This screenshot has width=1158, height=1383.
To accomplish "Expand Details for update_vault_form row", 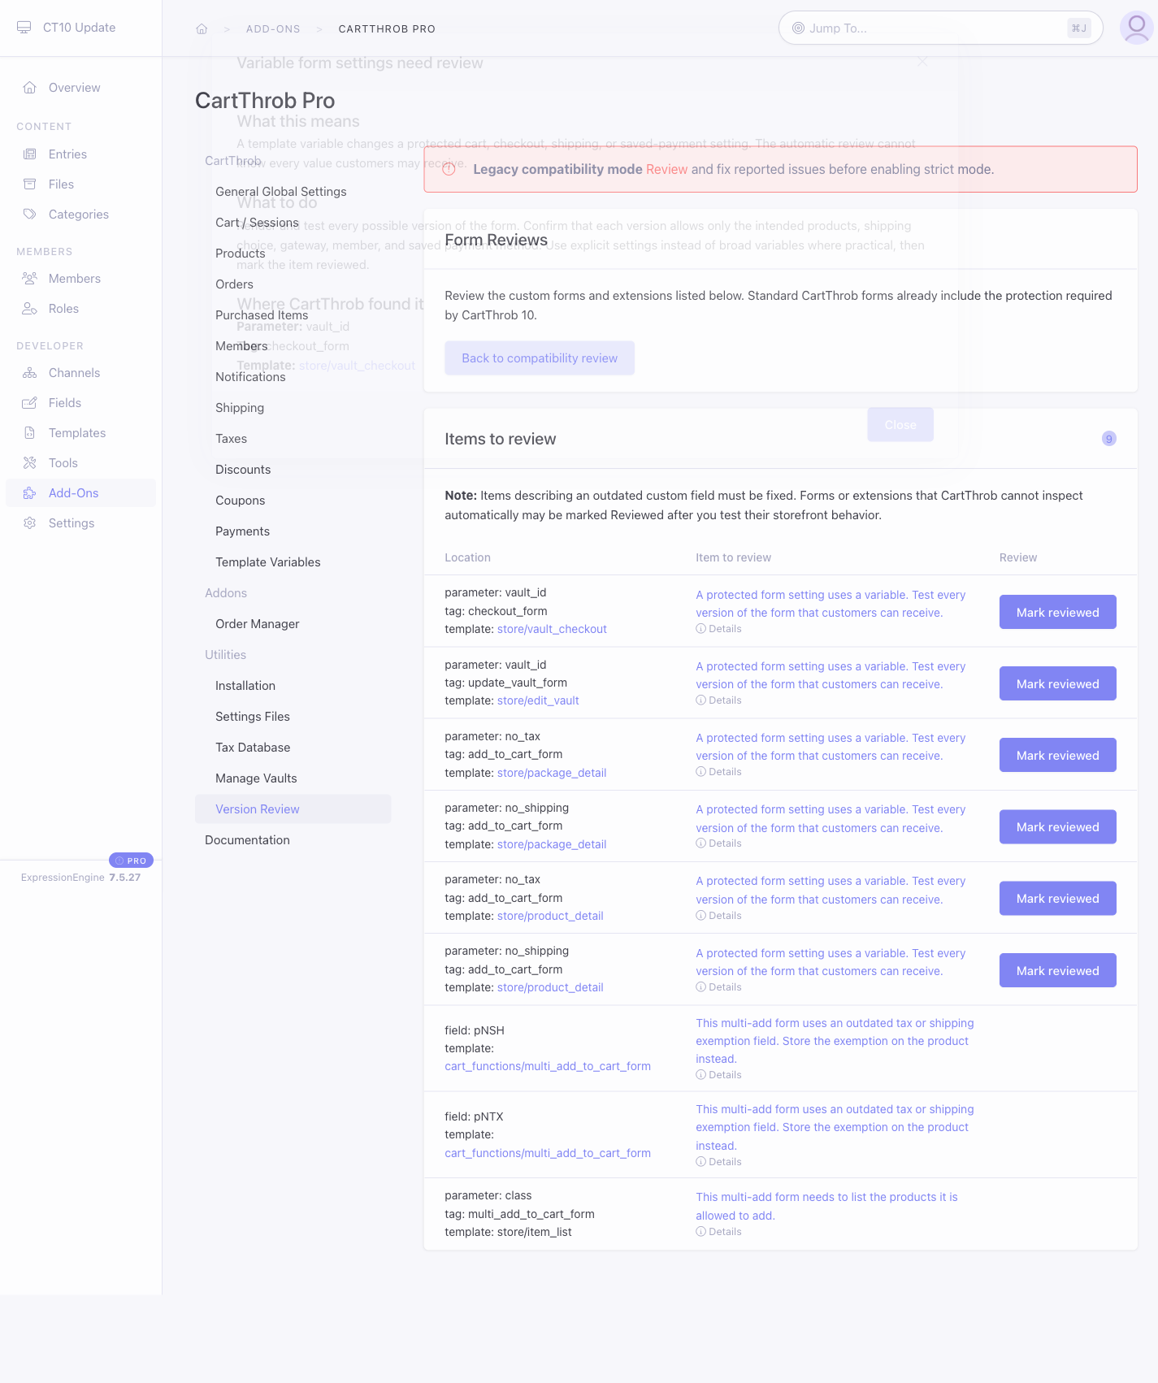I will 719,700.
